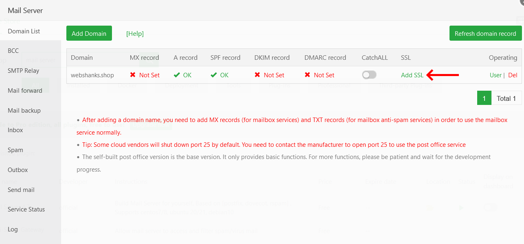Click DKIM record Not Set status

(270, 75)
